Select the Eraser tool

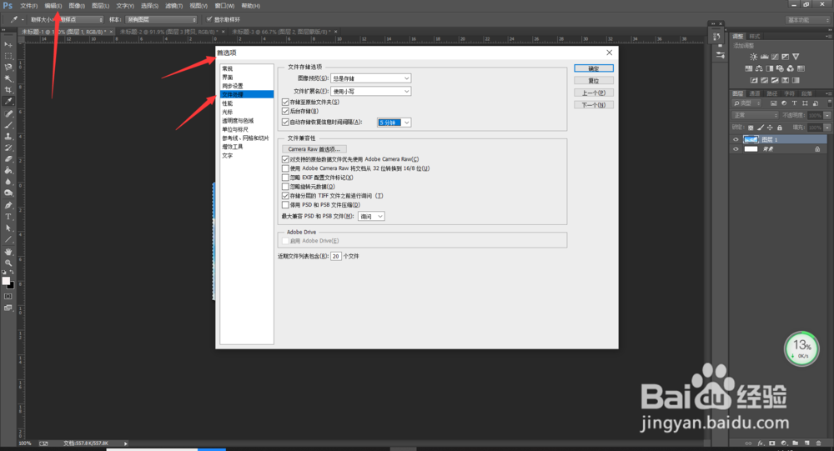(x=8, y=158)
